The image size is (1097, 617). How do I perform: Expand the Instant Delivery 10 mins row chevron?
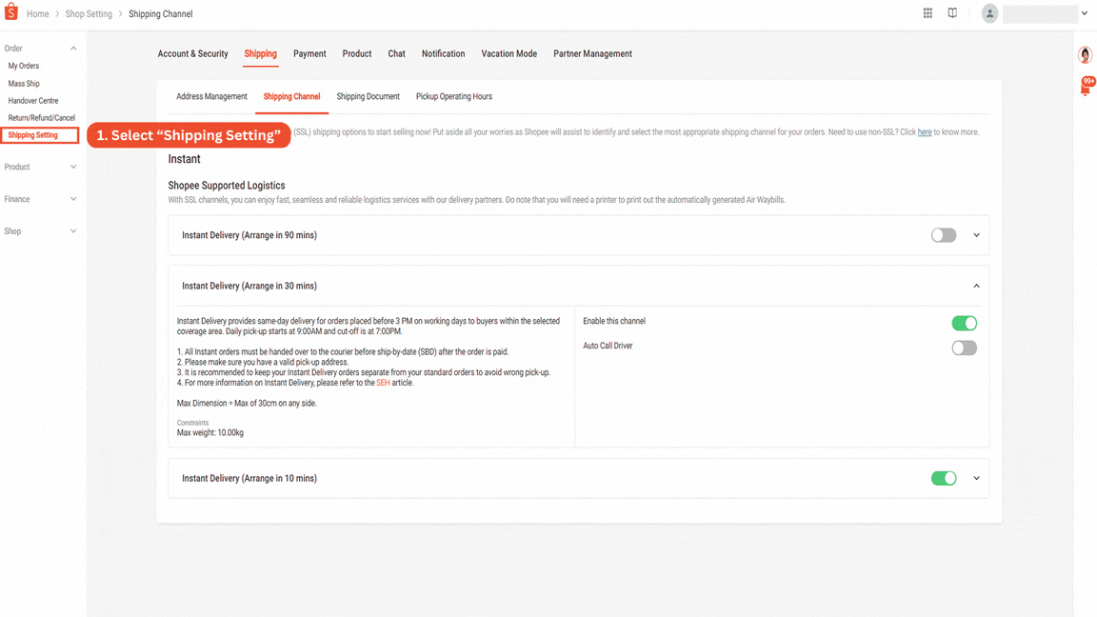coord(977,479)
